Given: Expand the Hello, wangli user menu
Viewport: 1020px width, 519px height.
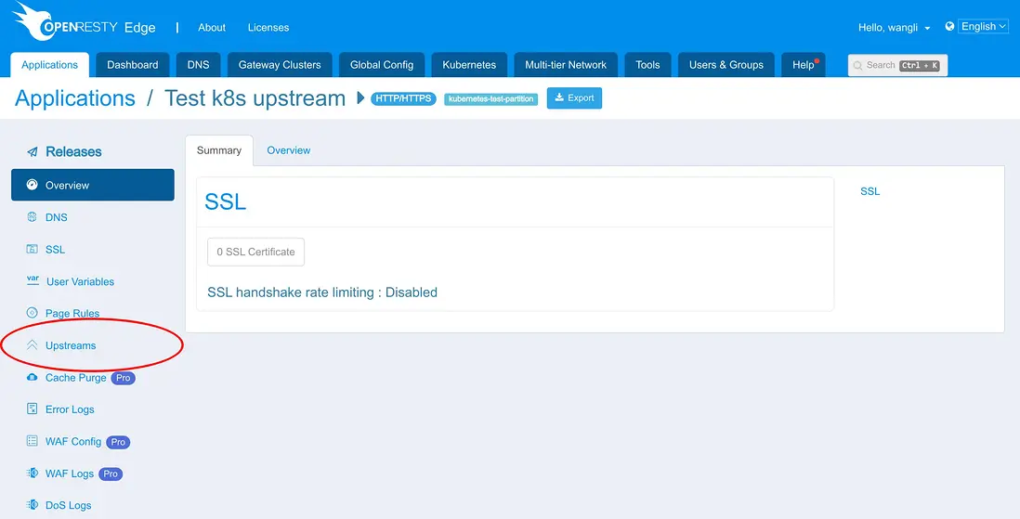Looking at the screenshot, I should pos(895,27).
